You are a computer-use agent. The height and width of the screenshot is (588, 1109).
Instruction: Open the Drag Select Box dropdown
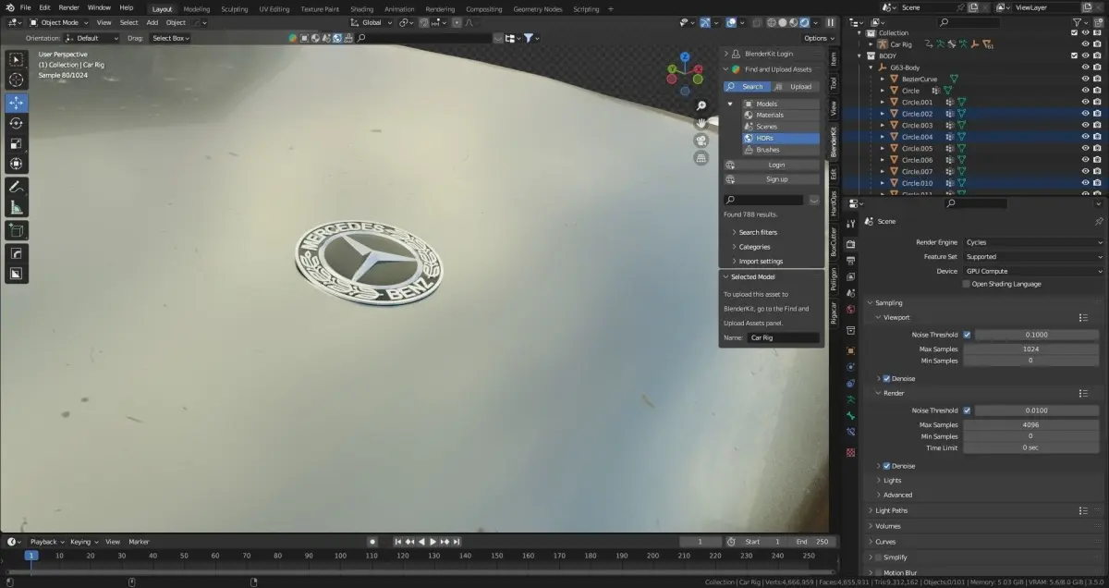click(172, 38)
